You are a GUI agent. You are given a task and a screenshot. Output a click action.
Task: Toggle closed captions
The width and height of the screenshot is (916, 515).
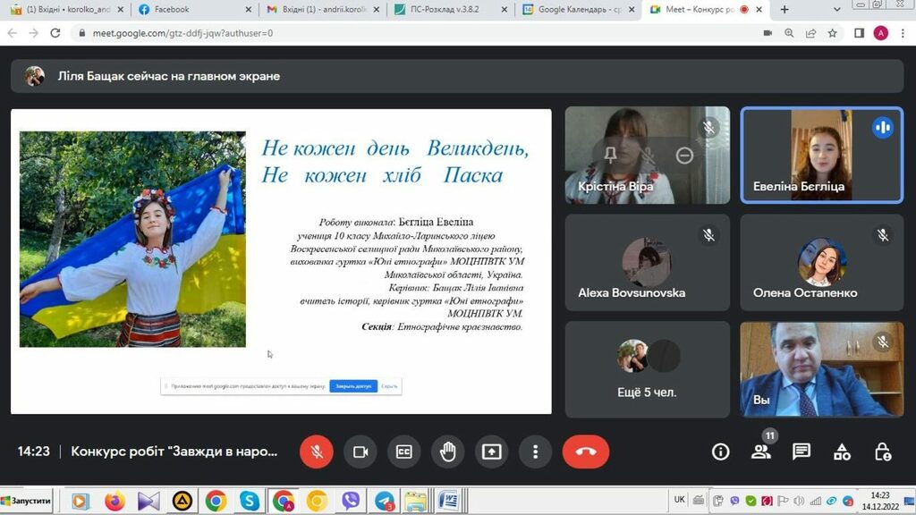point(404,452)
